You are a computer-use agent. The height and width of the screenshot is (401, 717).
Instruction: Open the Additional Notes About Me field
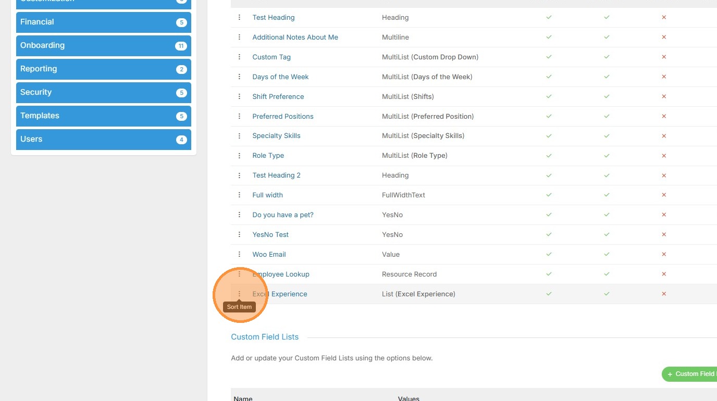coord(295,37)
